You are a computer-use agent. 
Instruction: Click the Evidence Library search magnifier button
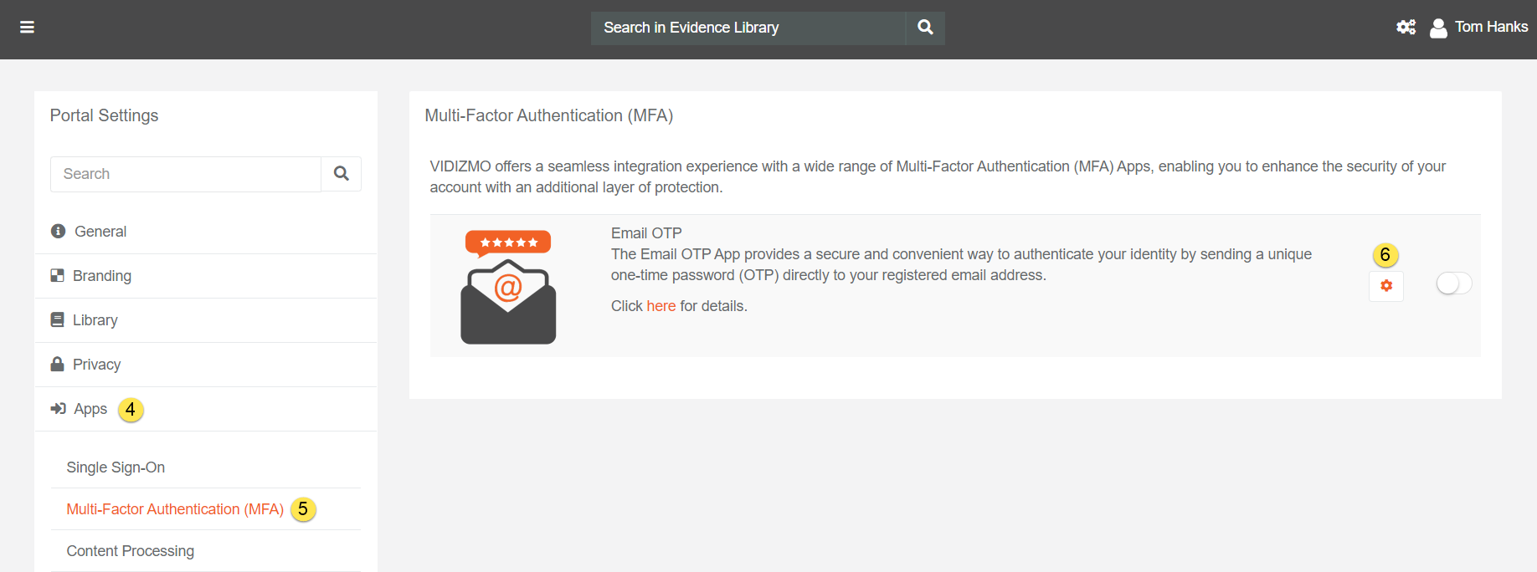coord(925,28)
